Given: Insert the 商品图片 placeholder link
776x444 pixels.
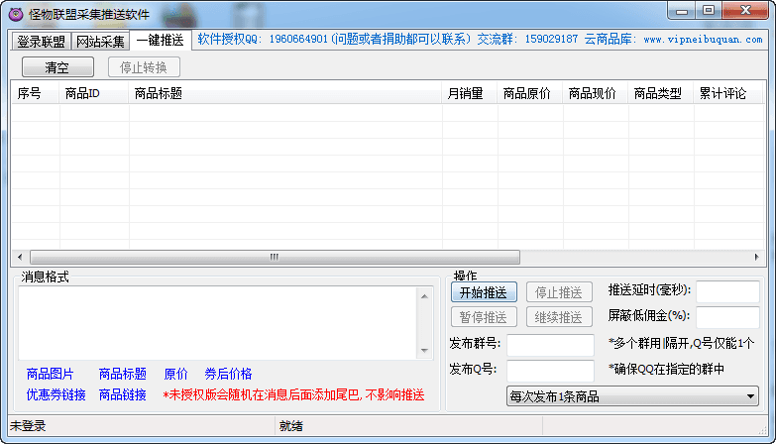Looking at the screenshot, I should [x=50, y=375].
